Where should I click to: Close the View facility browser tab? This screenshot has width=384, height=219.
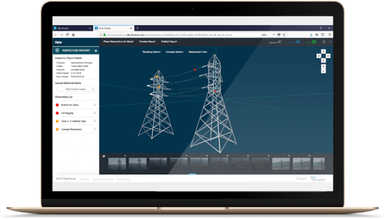pyautogui.click(x=131, y=28)
